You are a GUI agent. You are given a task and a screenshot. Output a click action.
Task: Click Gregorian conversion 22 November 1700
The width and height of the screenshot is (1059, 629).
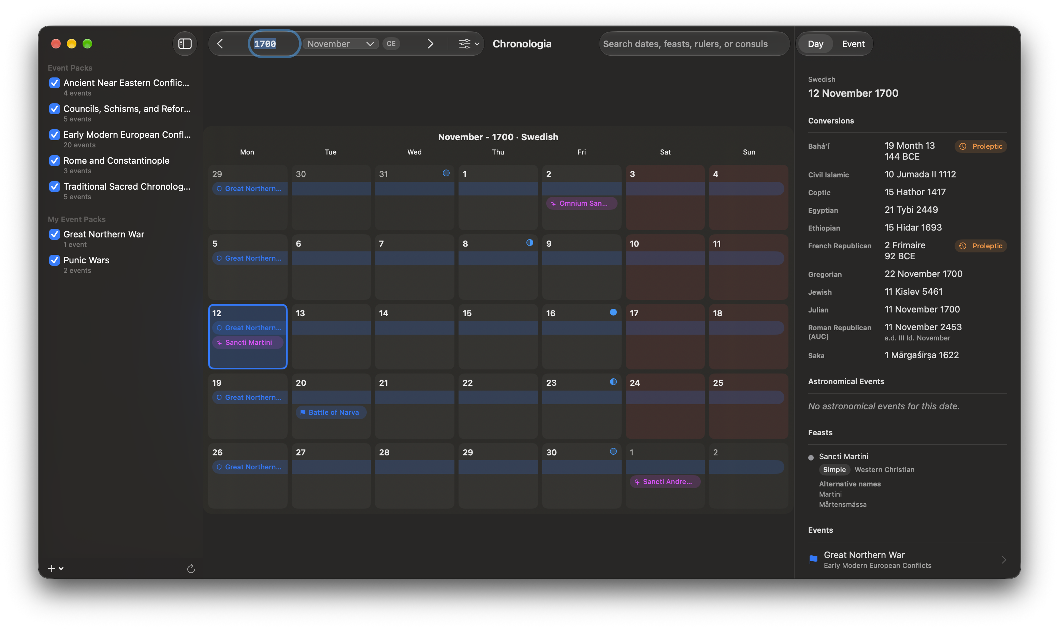(923, 274)
